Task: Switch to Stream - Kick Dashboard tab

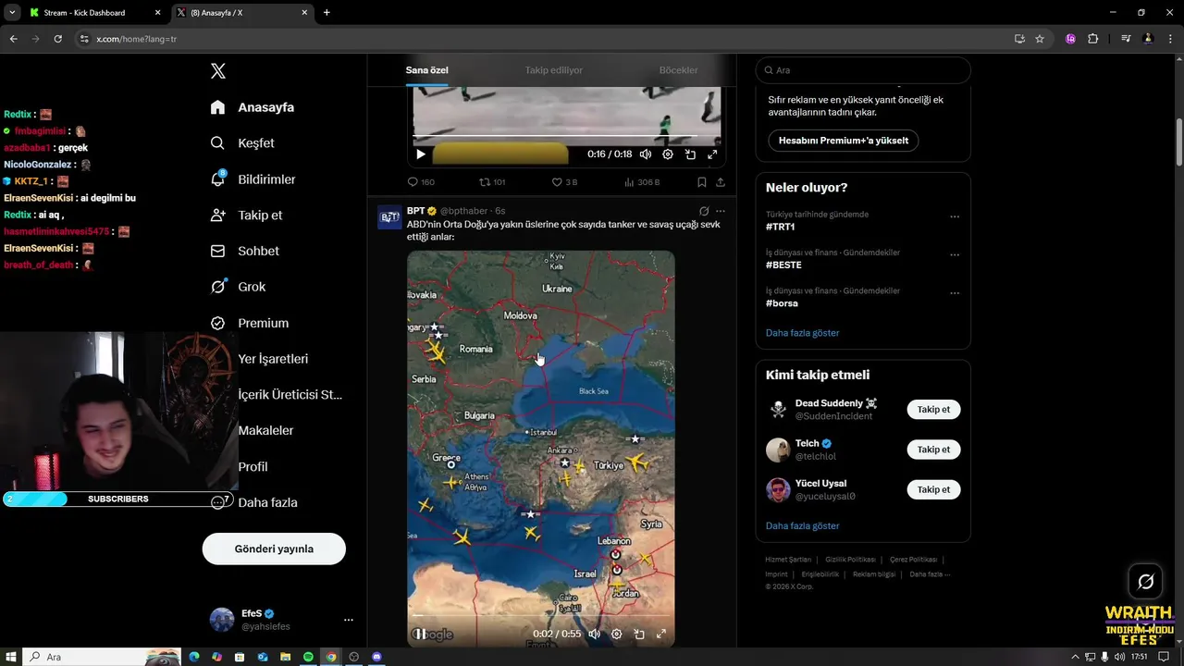Action: click(x=85, y=13)
